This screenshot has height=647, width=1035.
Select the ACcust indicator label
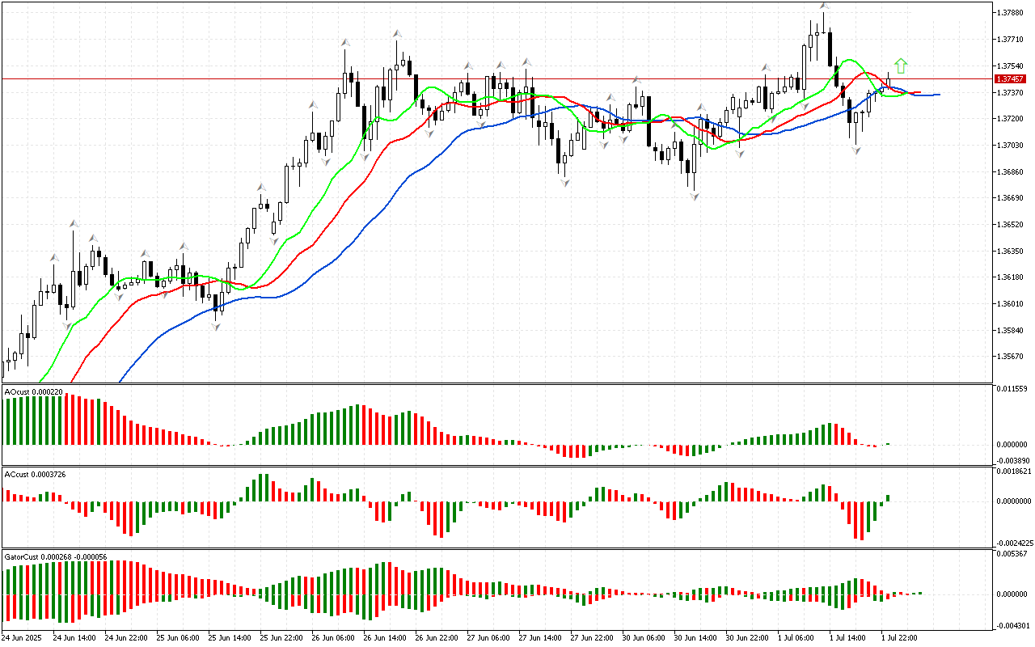click(x=35, y=473)
